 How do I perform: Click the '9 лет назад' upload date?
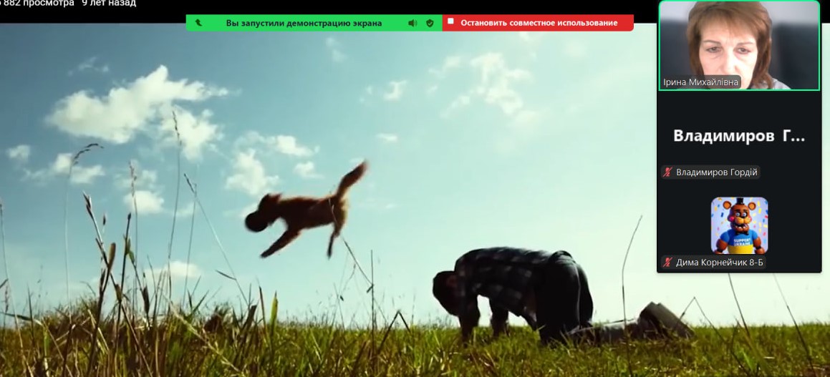click(x=109, y=4)
